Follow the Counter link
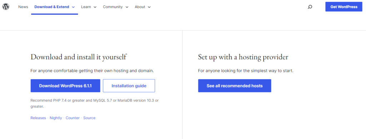This screenshot has height=139, width=366. pos(73,118)
